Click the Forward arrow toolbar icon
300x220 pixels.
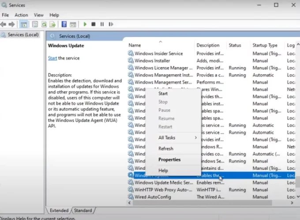click(11, 24)
